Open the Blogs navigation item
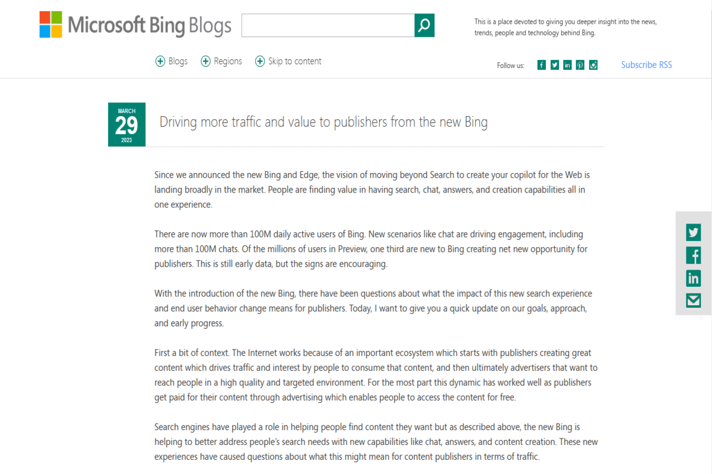The image size is (712, 474). pos(178,61)
